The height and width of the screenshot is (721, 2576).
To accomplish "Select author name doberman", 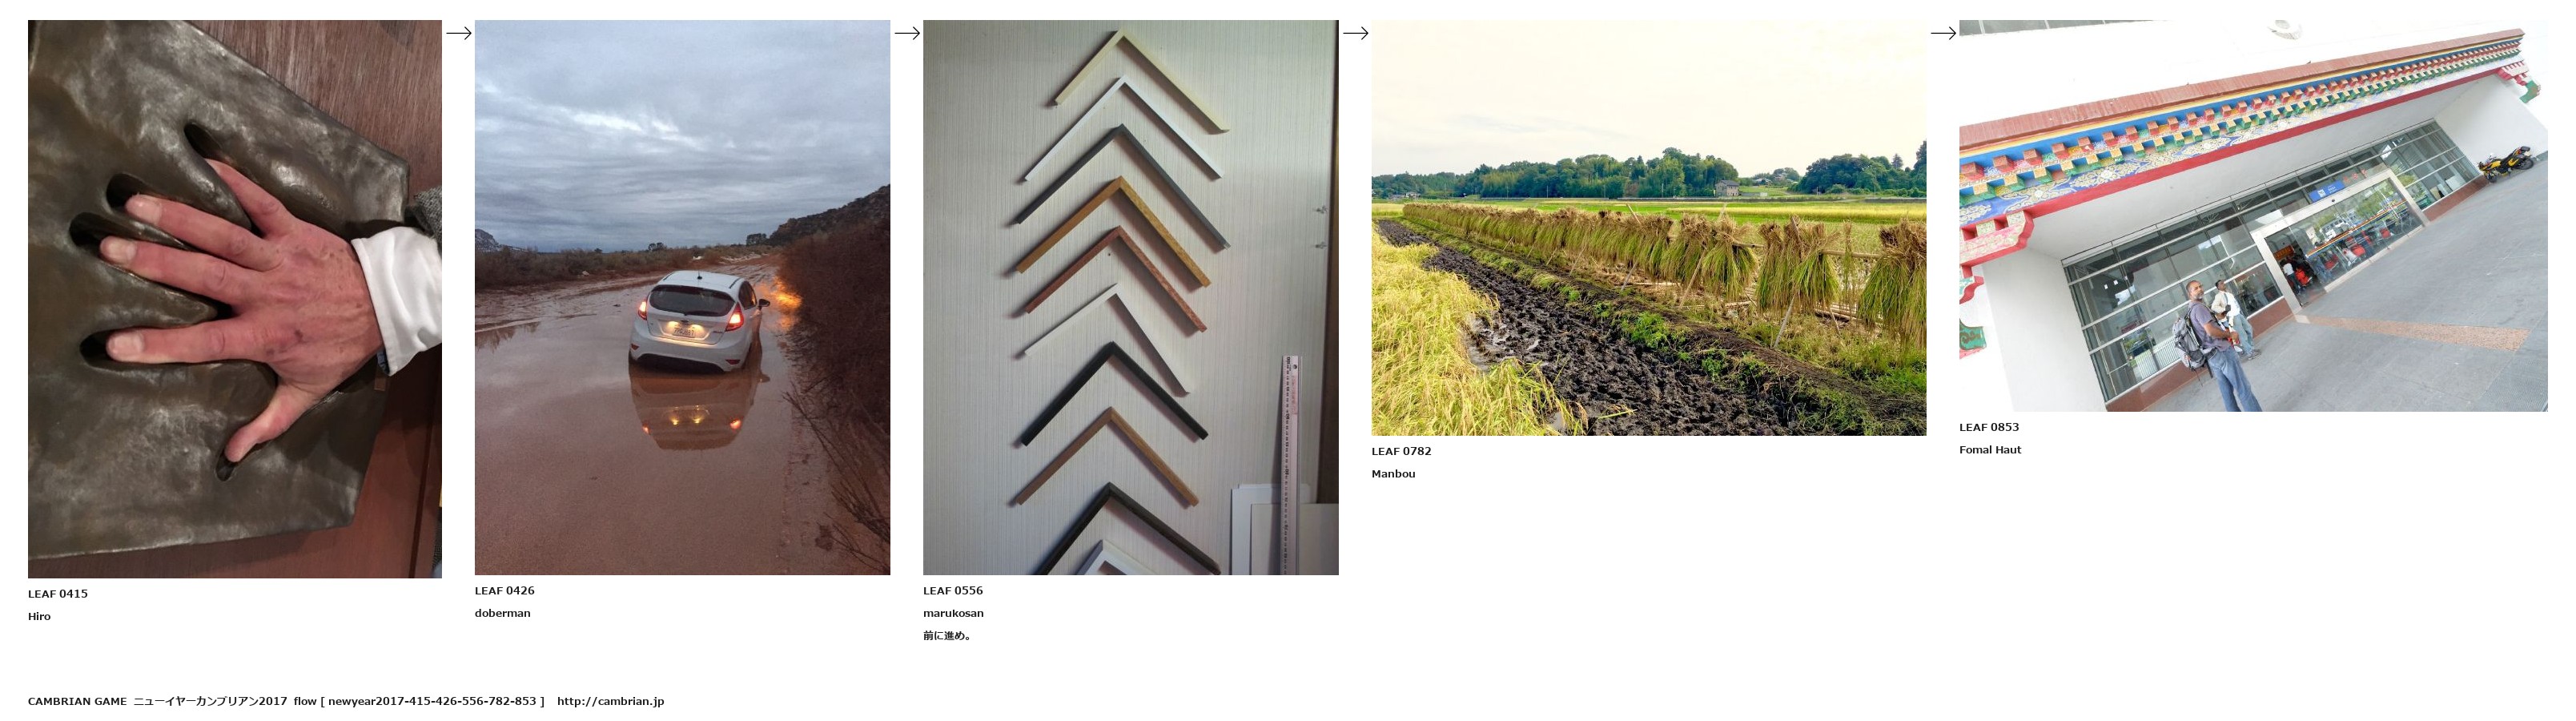I will (503, 613).
